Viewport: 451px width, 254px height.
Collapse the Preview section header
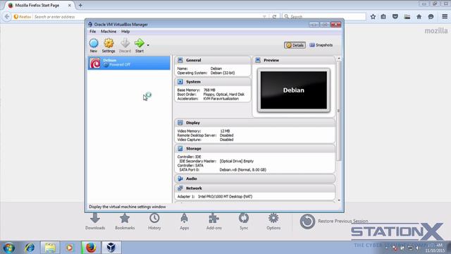[294, 60]
